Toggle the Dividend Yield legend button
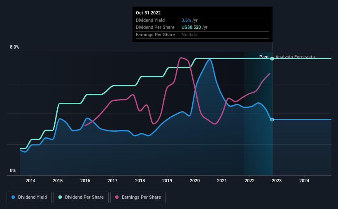 (x=29, y=197)
